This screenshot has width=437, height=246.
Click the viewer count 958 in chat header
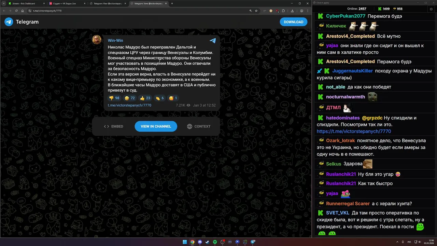point(397,9)
